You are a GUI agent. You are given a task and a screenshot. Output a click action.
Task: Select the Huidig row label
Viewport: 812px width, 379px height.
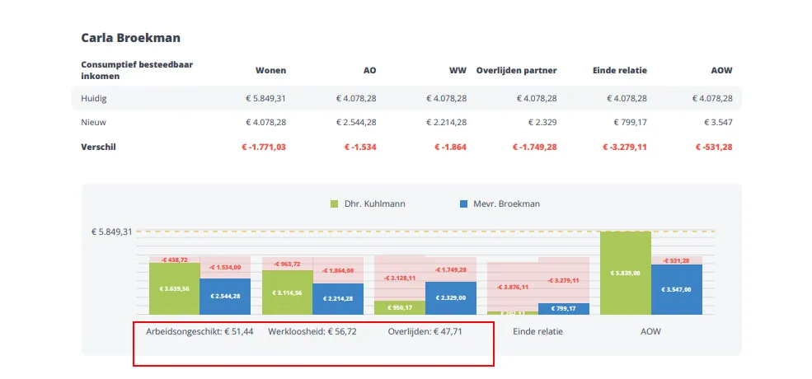point(94,98)
